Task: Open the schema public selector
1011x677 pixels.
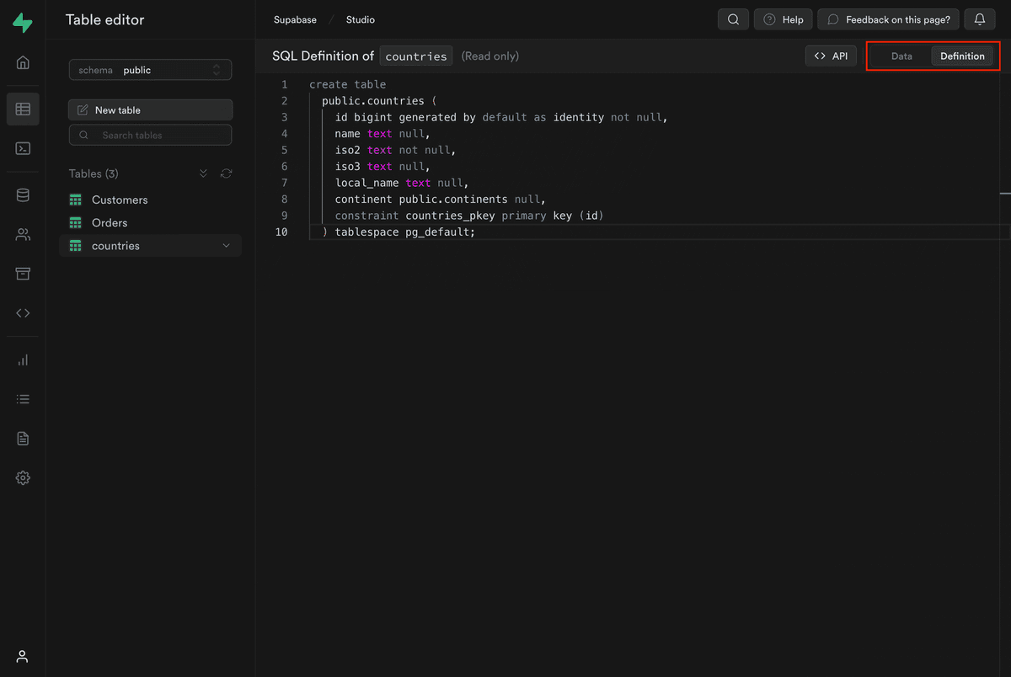Action: [150, 70]
